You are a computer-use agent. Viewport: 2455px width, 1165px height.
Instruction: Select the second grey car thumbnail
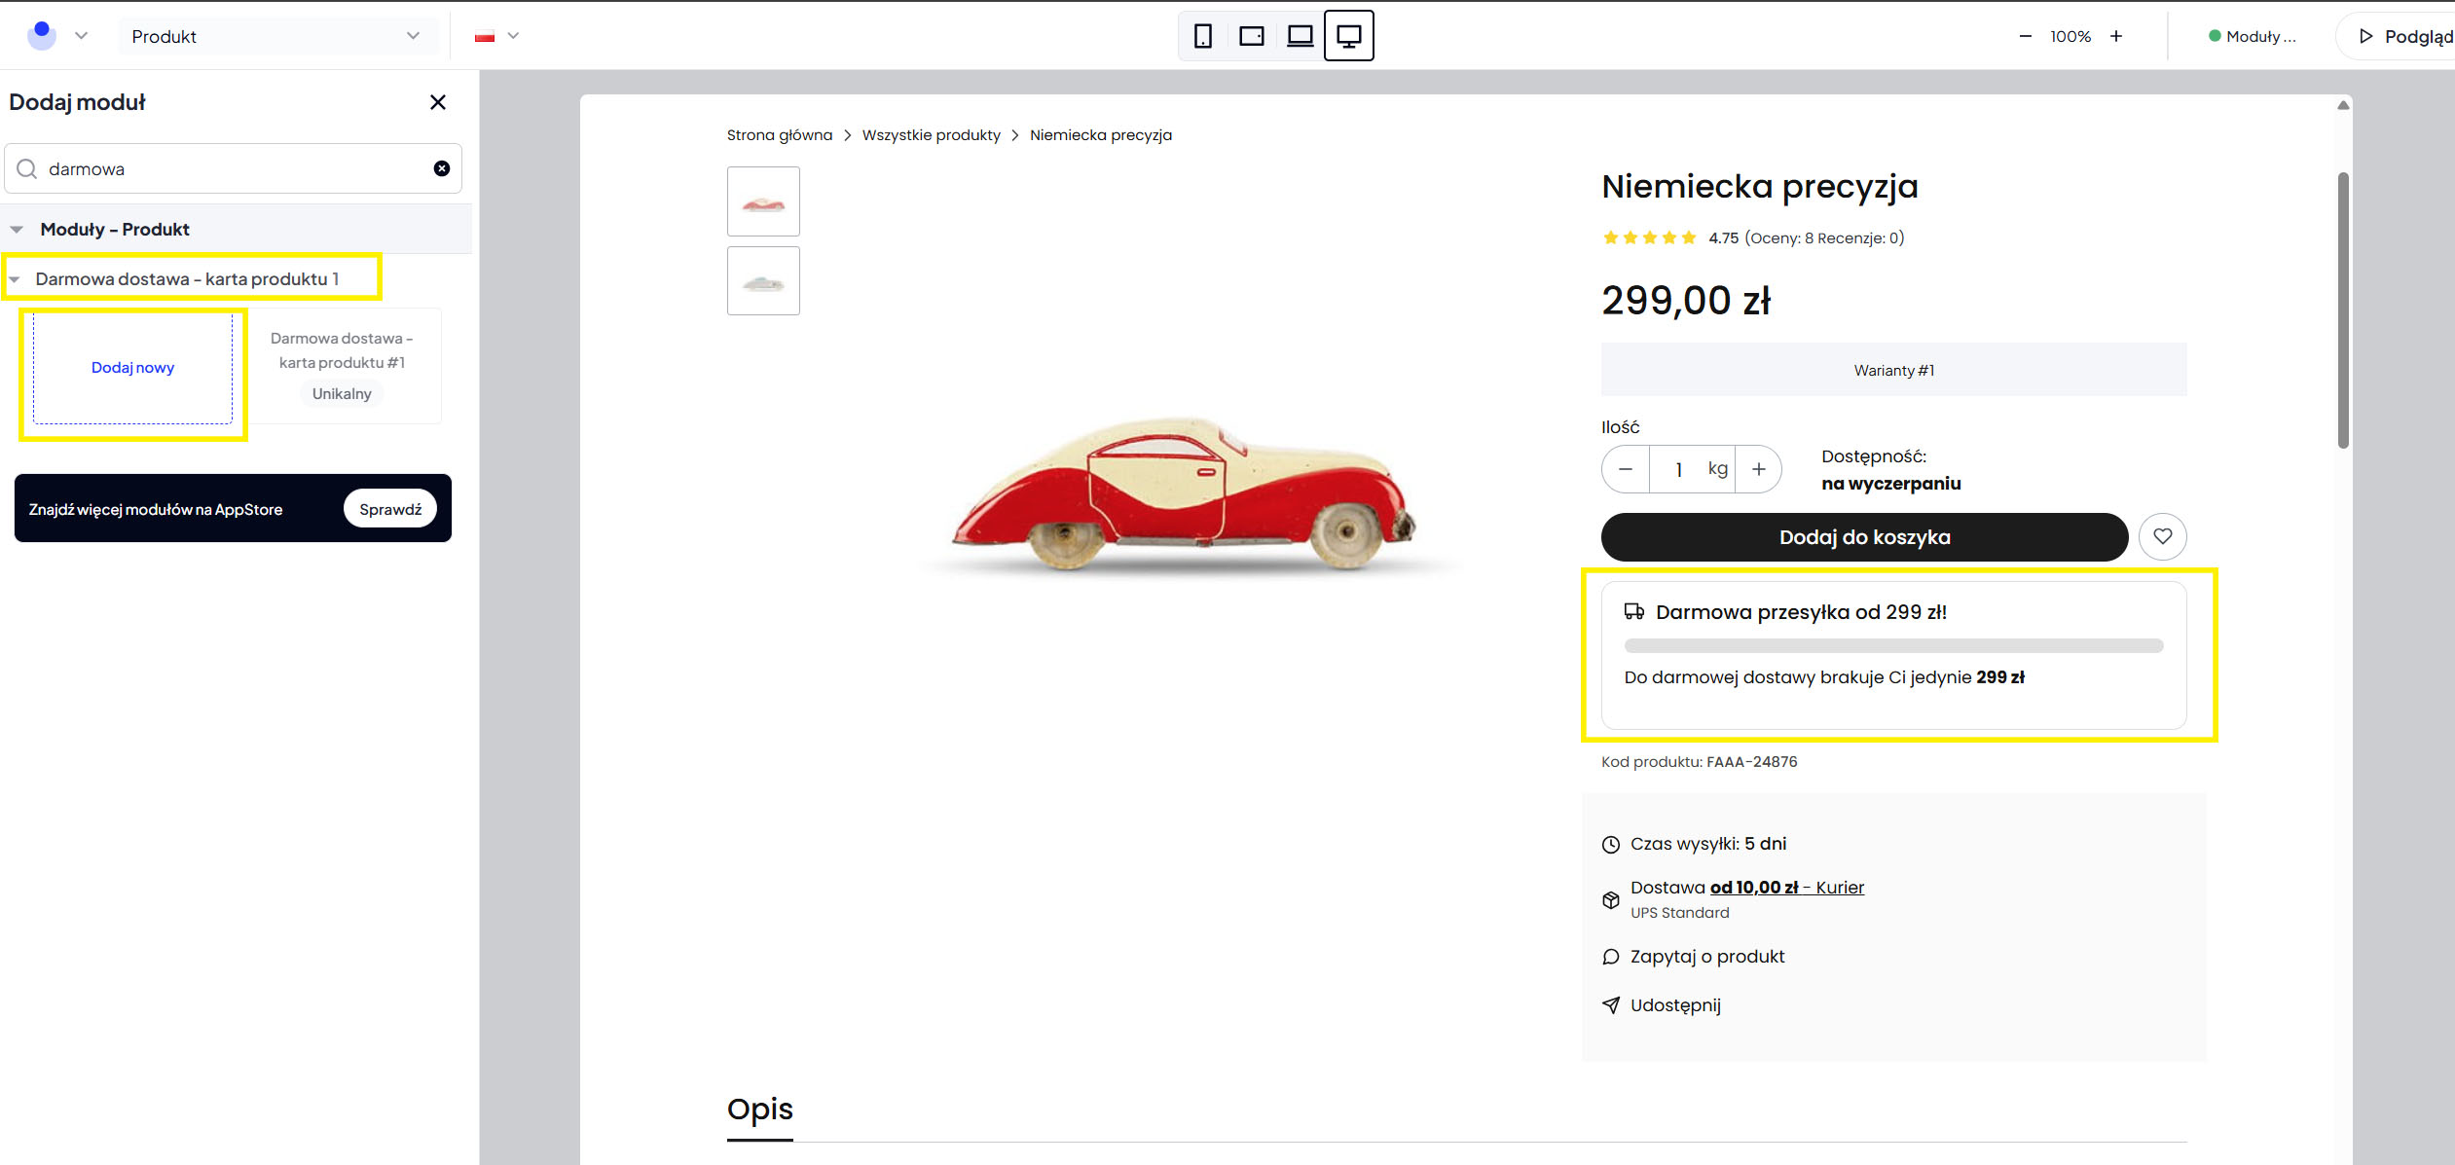(763, 281)
